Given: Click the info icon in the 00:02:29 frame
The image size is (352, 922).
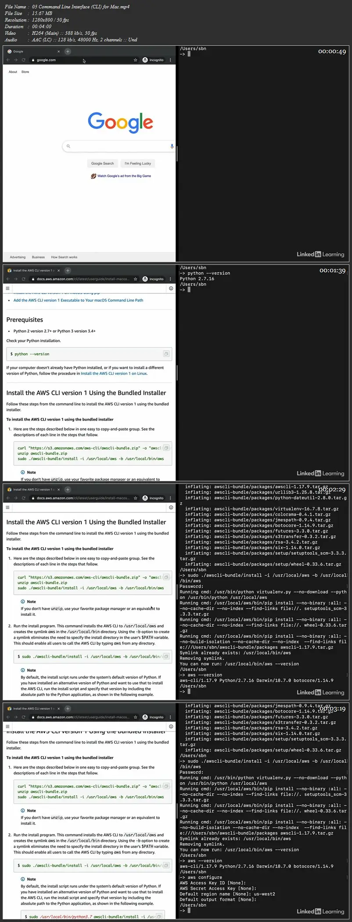Looking at the screenshot, I should [x=171, y=508].
